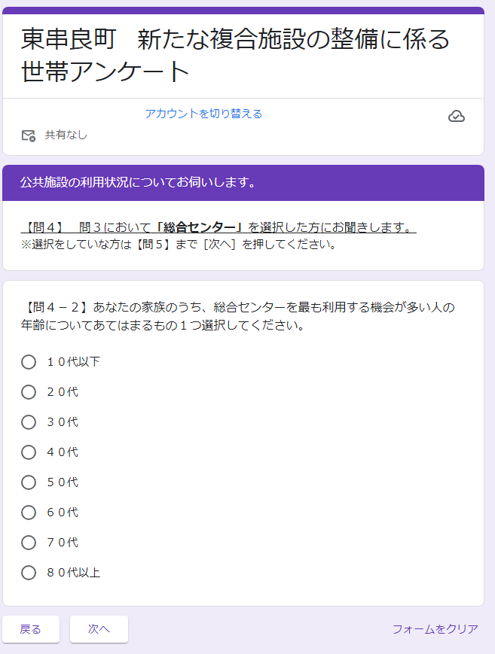Screen dimensions: 495x654
Task: Click the フォームをクリア link
Action: click(435, 629)
